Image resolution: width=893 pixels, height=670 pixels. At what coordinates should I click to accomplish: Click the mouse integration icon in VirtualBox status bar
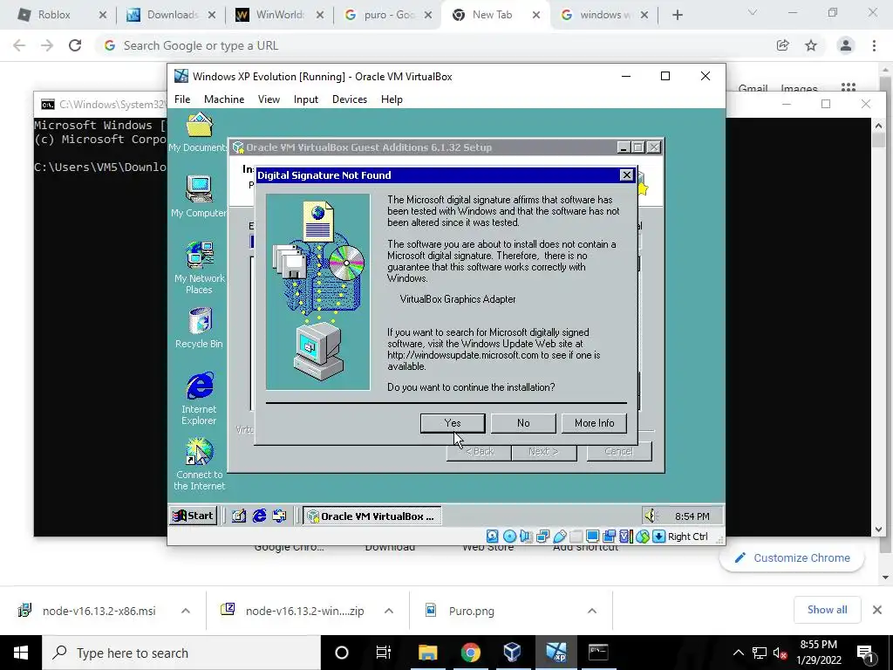(643, 537)
